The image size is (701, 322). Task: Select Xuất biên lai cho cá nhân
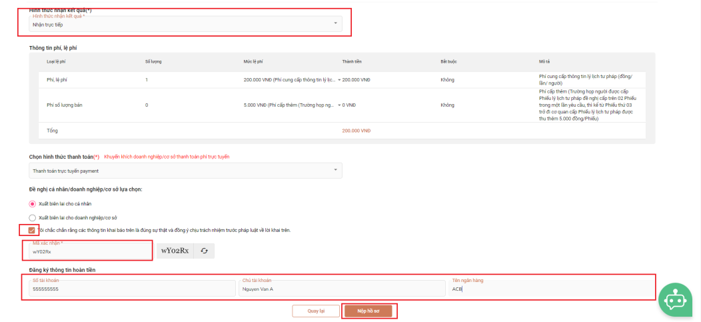click(x=32, y=203)
